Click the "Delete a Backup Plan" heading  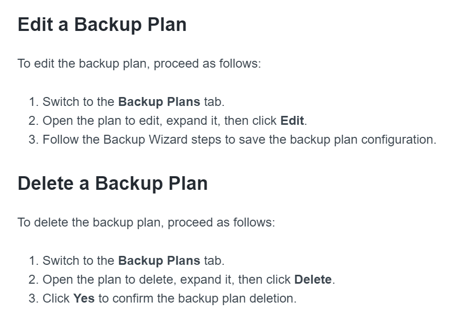pyautogui.click(x=113, y=183)
